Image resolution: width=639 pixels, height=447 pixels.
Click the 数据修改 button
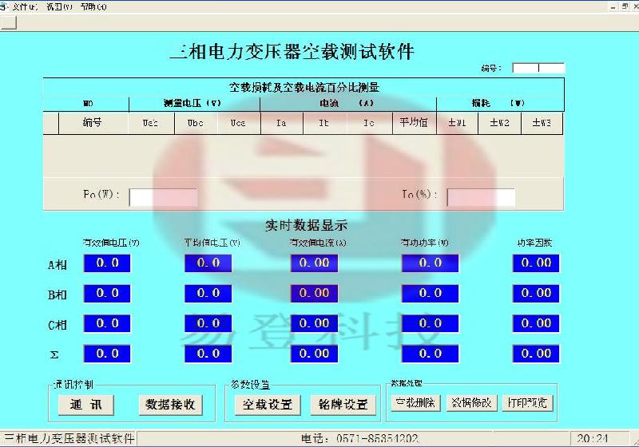click(x=471, y=403)
